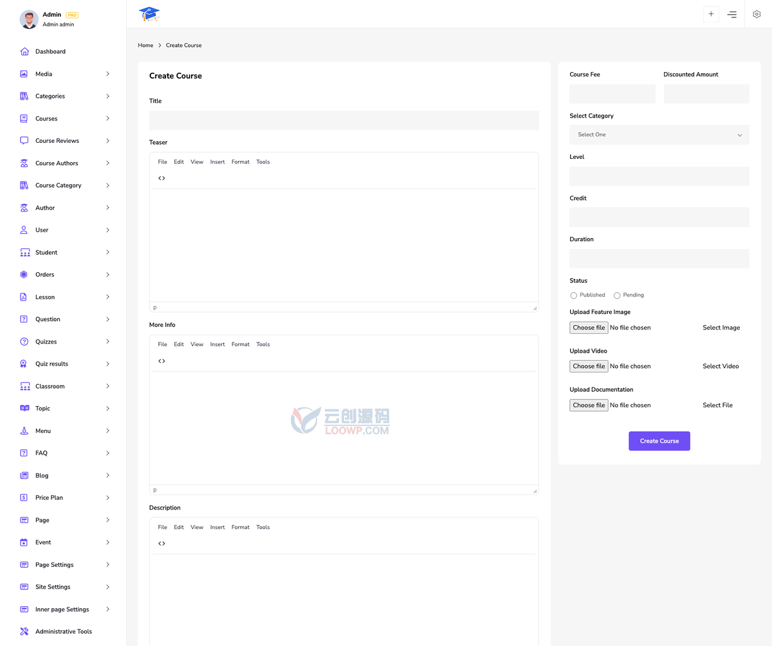The height and width of the screenshot is (646, 772).
Task: Expand the Menu submenu chevron
Action: pos(108,430)
